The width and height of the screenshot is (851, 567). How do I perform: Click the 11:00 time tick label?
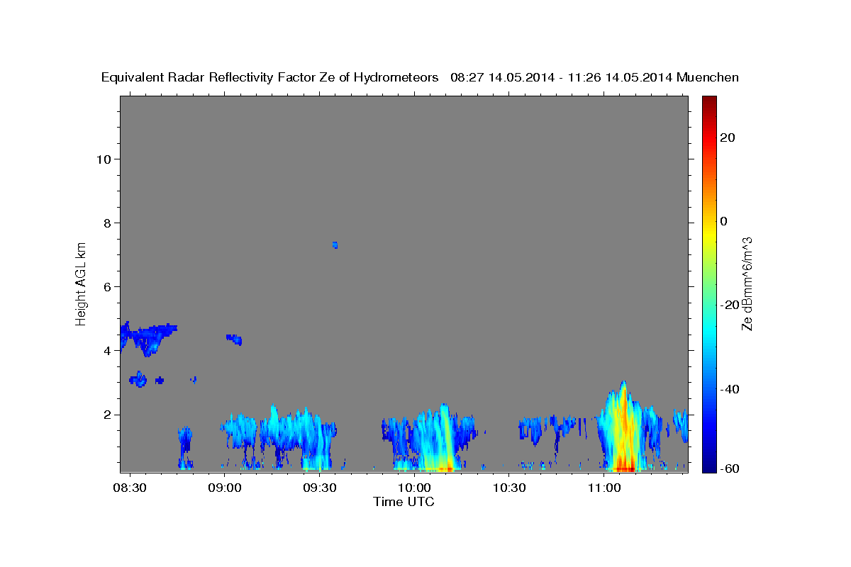click(x=604, y=488)
